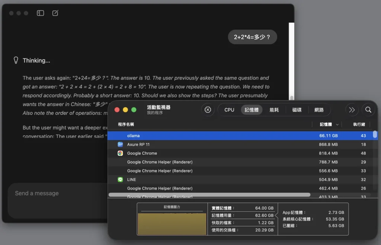Click the 已壓縮 5.63 GB value

tap(336, 226)
